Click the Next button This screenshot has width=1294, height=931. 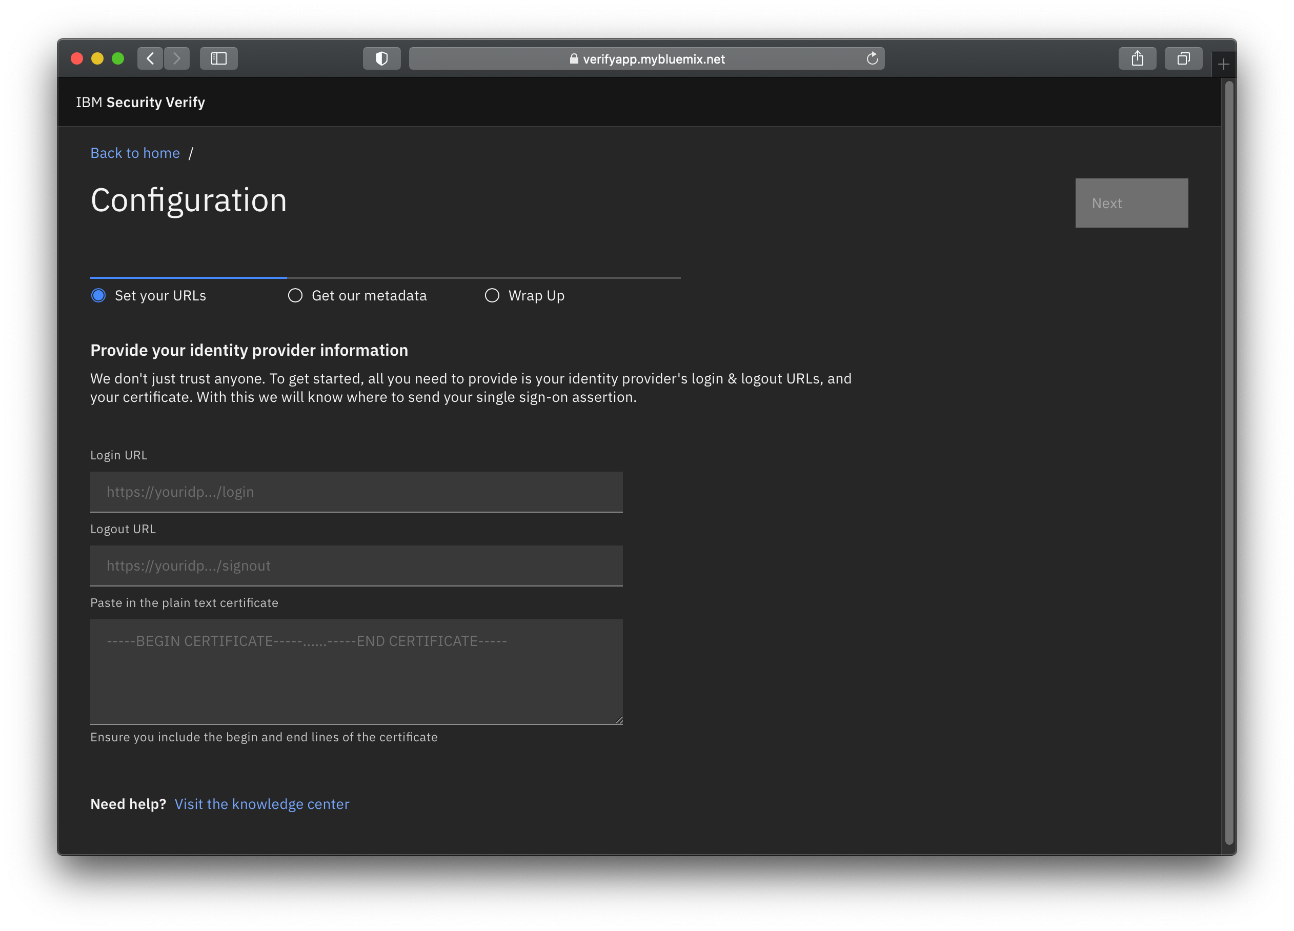(x=1131, y=203)
